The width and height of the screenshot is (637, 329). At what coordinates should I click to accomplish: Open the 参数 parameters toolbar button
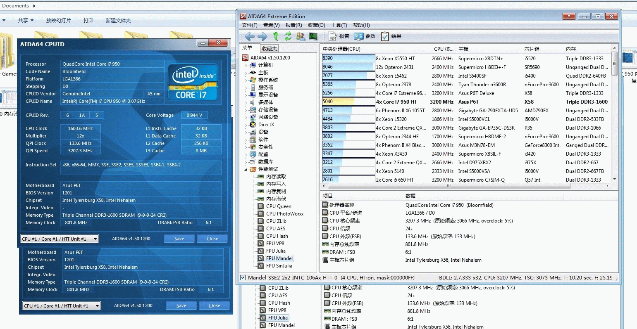[365, 36]
